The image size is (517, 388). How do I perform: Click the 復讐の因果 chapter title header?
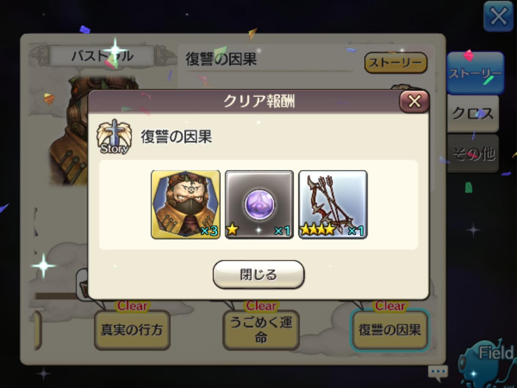(221, 59)
